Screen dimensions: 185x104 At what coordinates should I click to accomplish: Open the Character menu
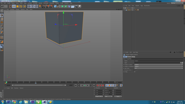point(52,3)
